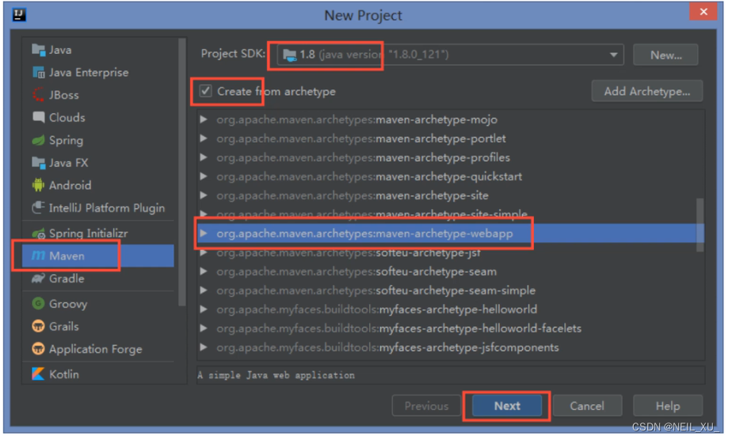732x440 pixels.
Task: Click the Maven m icon
Action: pos(38,256)
